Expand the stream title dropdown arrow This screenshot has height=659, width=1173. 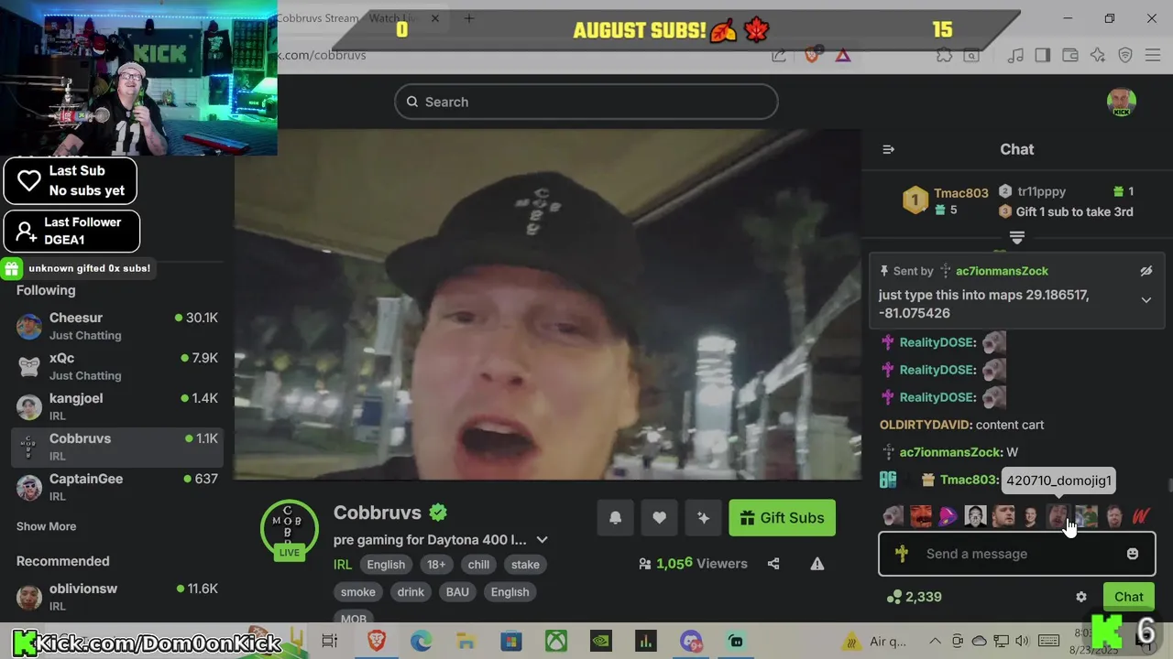(x=542, y=540)
